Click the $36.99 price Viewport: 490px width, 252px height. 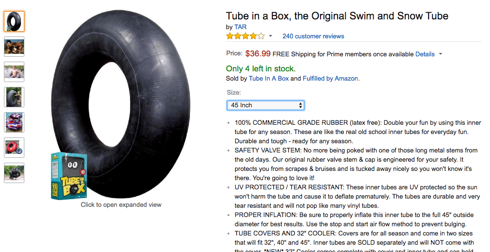(258, 53)
